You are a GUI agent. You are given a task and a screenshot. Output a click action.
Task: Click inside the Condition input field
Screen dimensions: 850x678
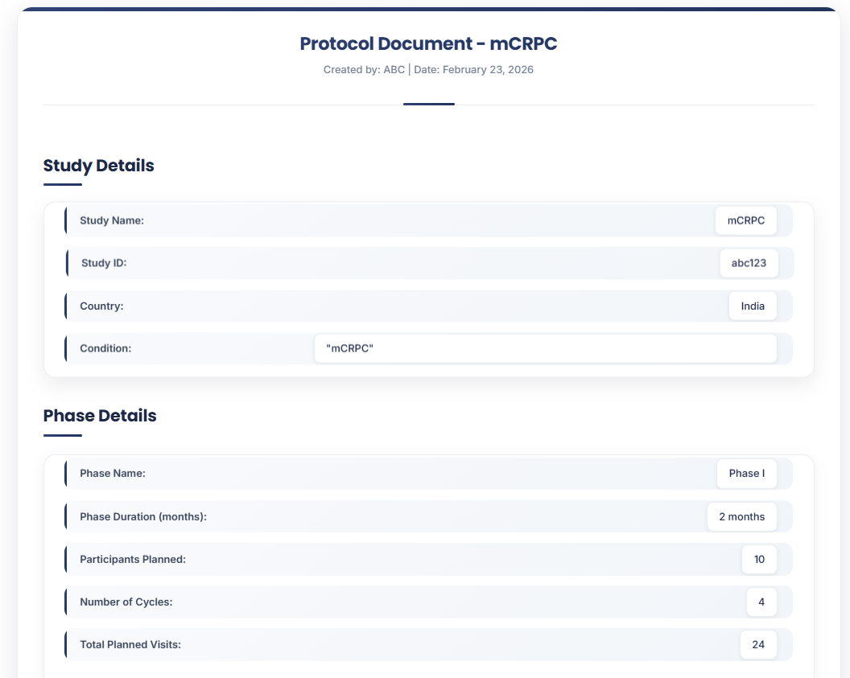coord(545,348)
